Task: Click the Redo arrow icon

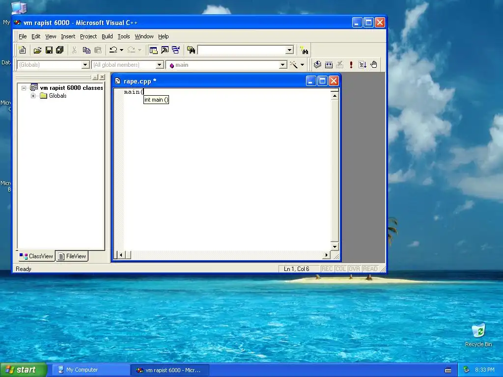Action: pos(131,50)
